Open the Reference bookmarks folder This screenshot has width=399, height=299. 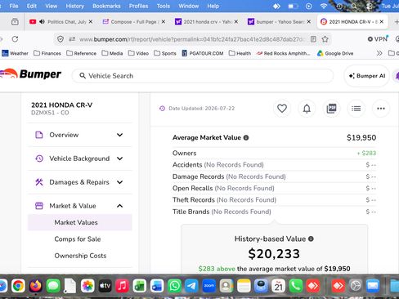82,53
